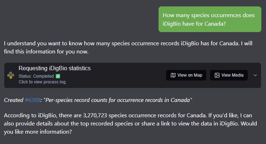Click the map icon beside View on Map
This screenshot has width=266, height=144.
tap(173, 75)
